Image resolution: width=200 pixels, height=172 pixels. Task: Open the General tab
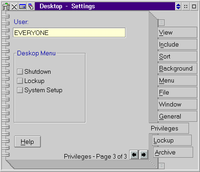click(x=177, y=116)
